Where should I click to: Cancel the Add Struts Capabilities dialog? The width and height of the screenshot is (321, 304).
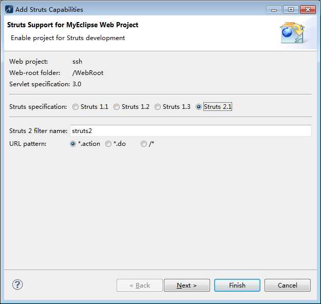[288, 285]
